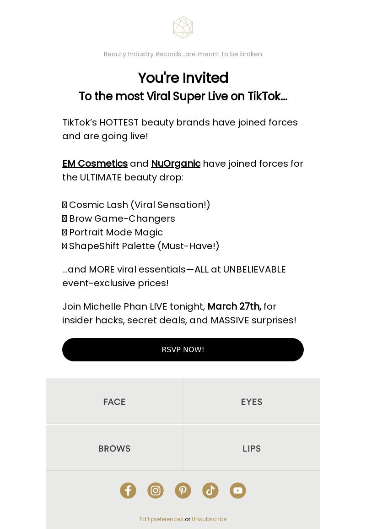Viewport: 366px width, 529px height.
Task: Open the Facebook social icon
Action: coord(128,490)
